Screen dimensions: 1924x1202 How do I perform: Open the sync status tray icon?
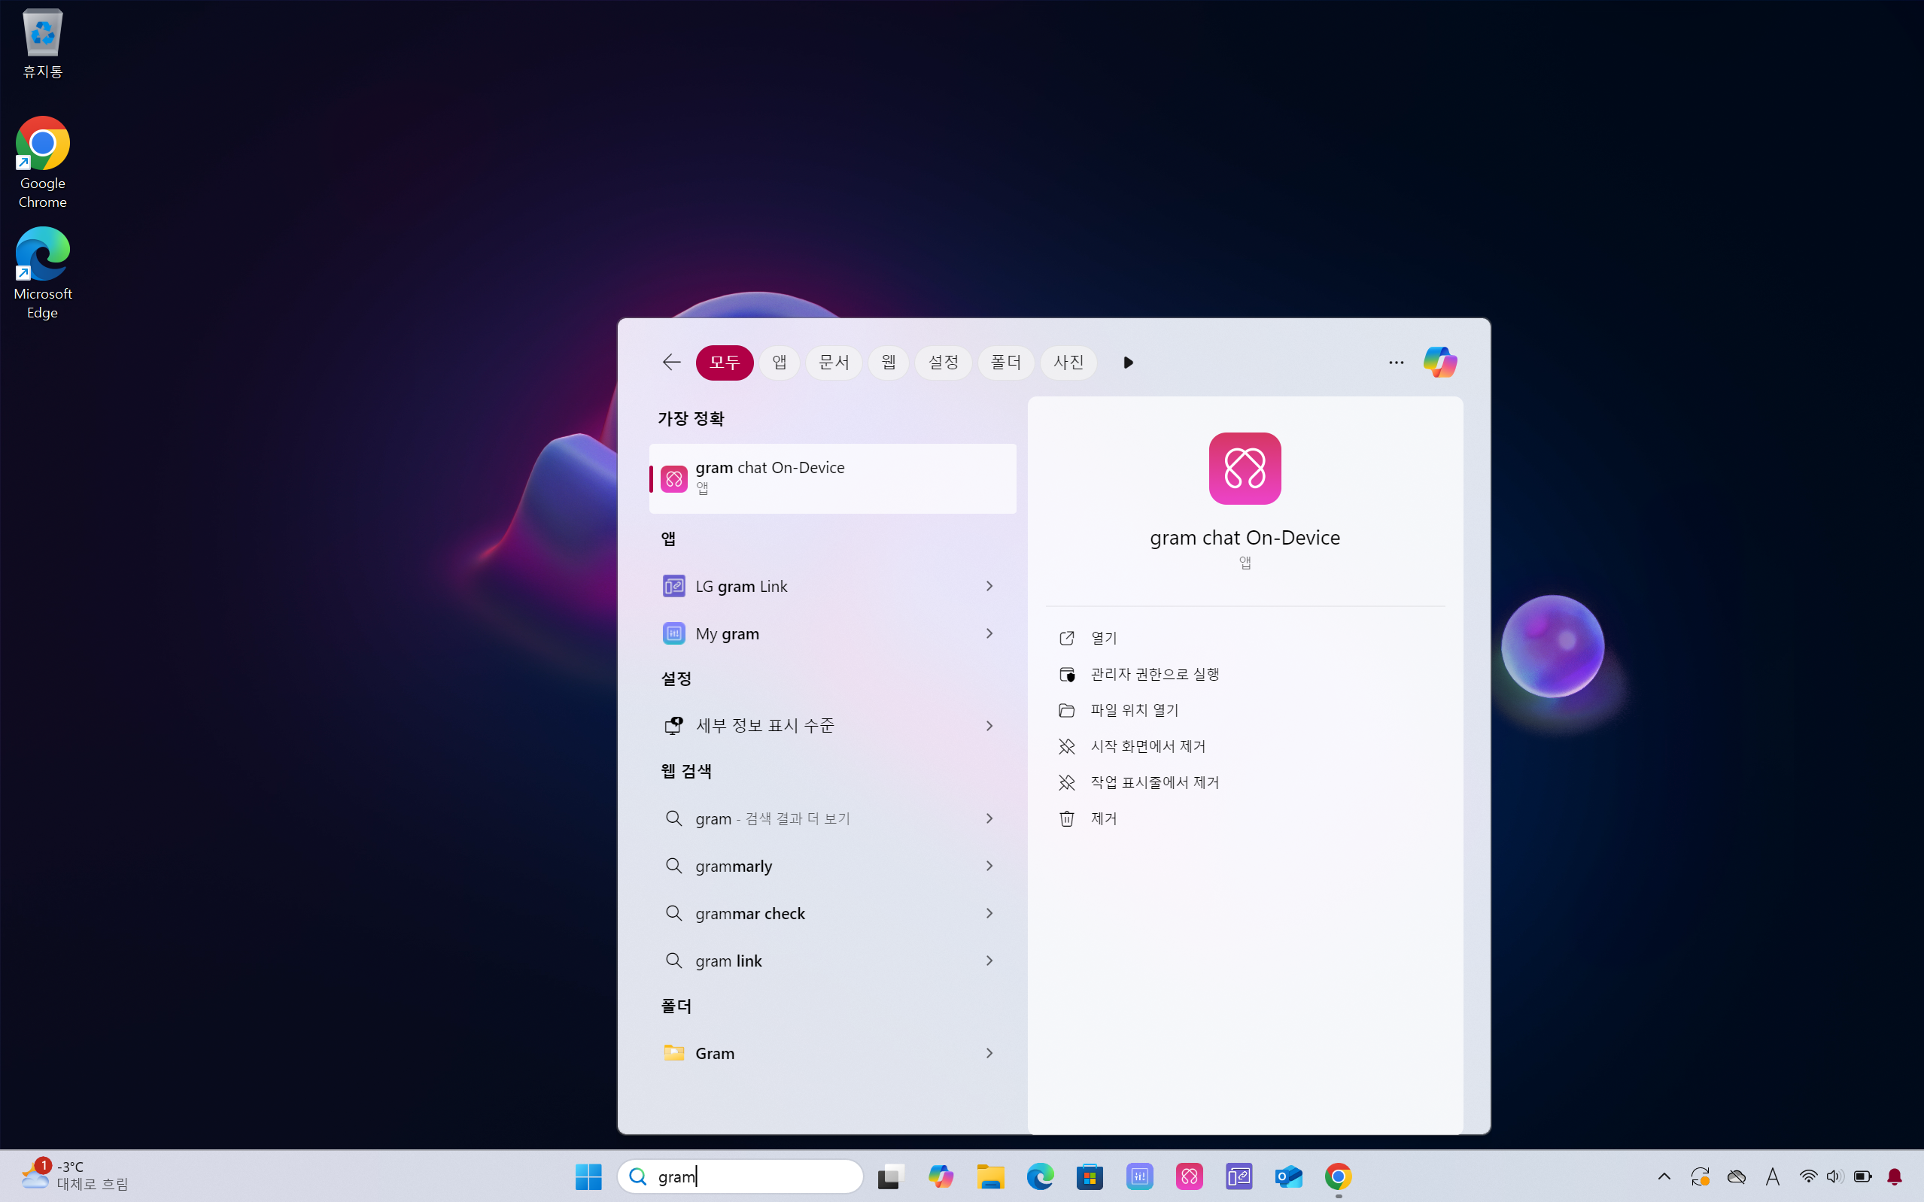[x=1700, y=1176]
